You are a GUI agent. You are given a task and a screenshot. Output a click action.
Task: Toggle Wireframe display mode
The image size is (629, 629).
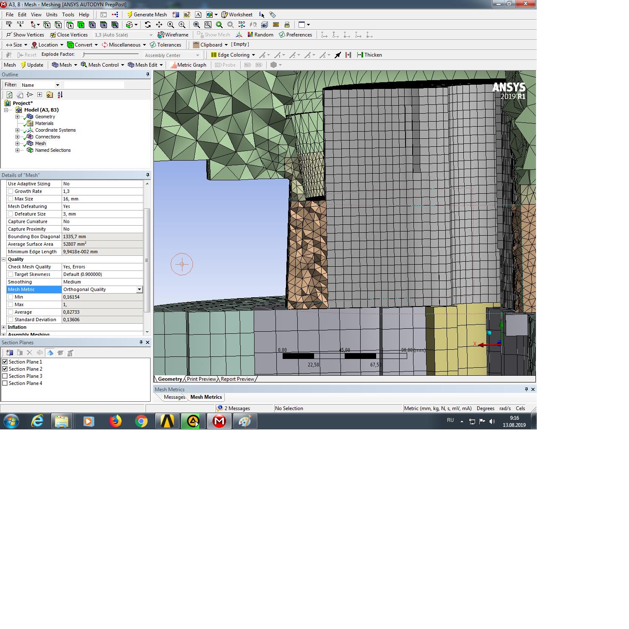point(173,35)
